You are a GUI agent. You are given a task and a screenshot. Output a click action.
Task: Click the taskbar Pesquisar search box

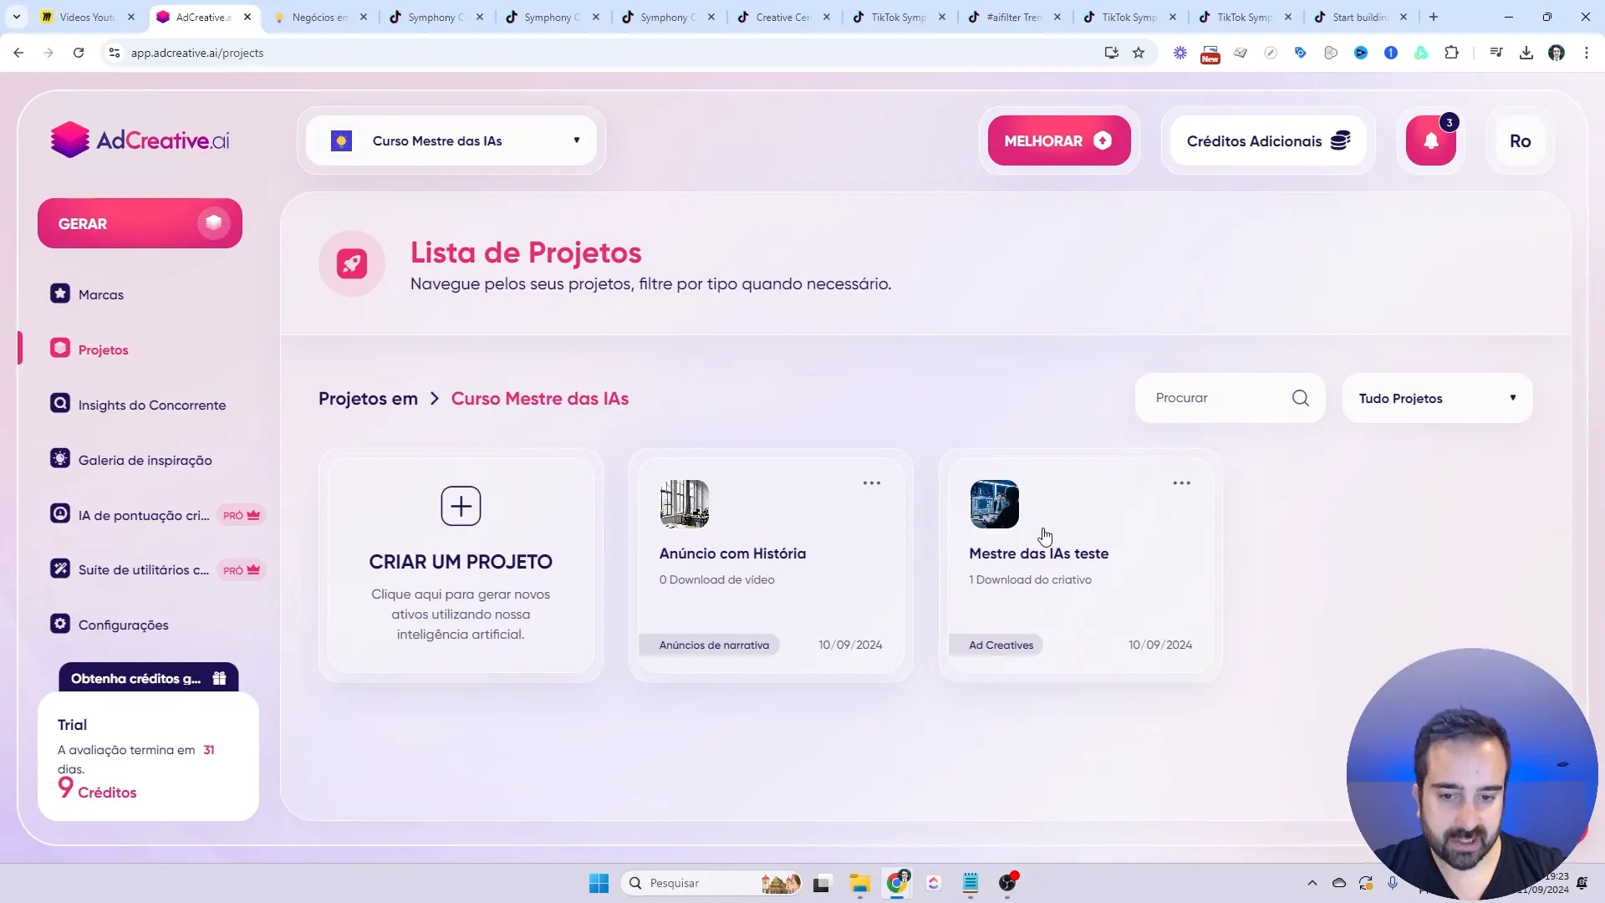pyautogui.click(x=711, y=883)
